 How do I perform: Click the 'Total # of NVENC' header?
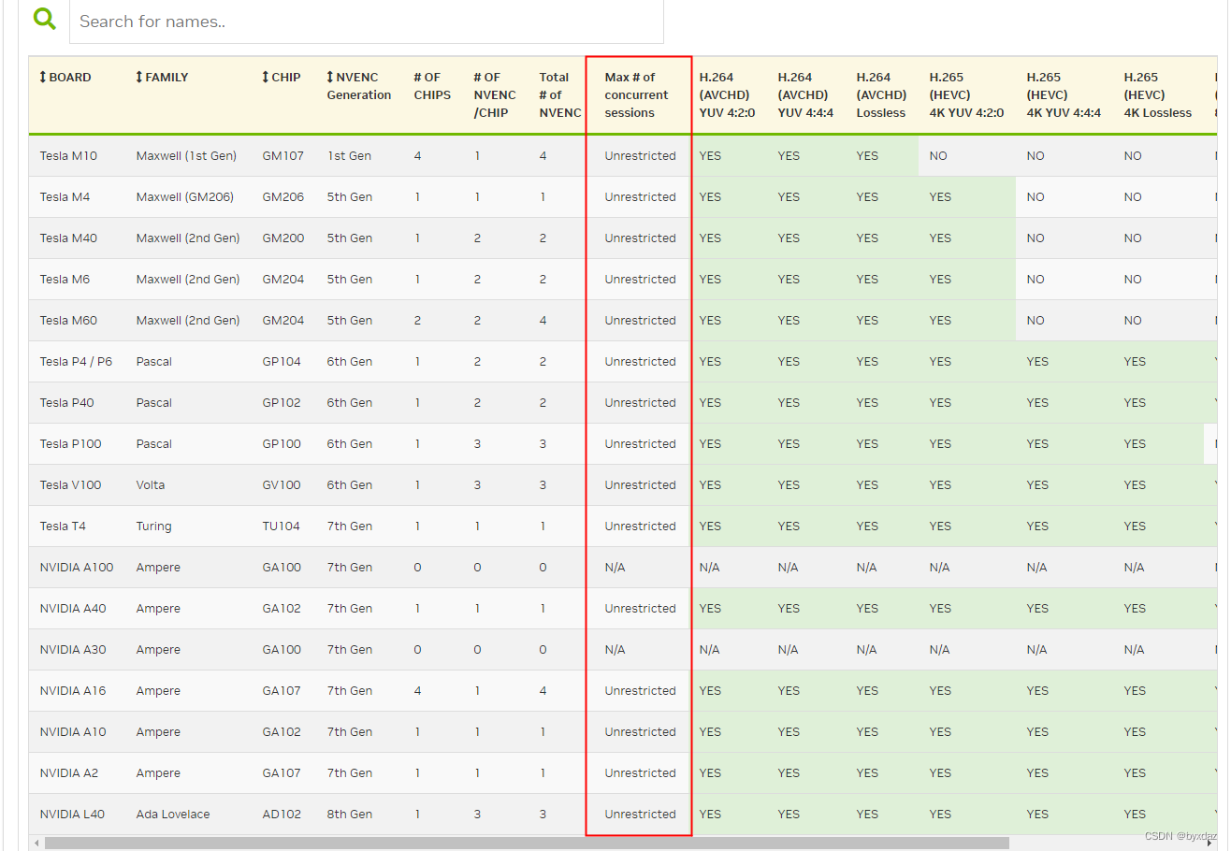coord(560,94)
